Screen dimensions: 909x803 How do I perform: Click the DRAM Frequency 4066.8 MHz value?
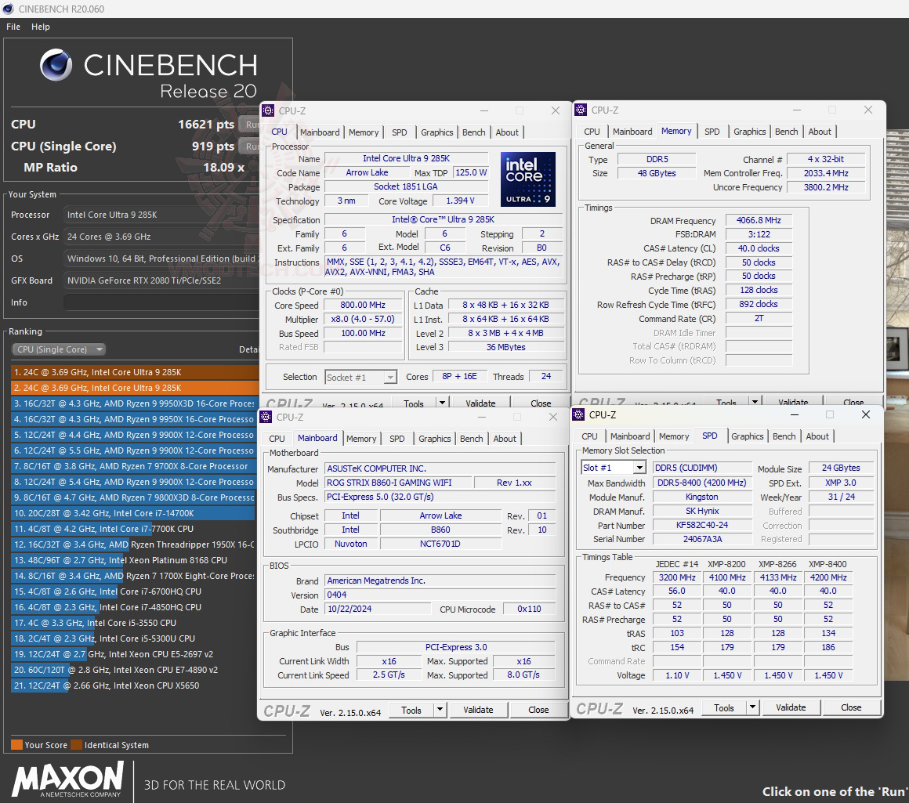tap(759, 220)
